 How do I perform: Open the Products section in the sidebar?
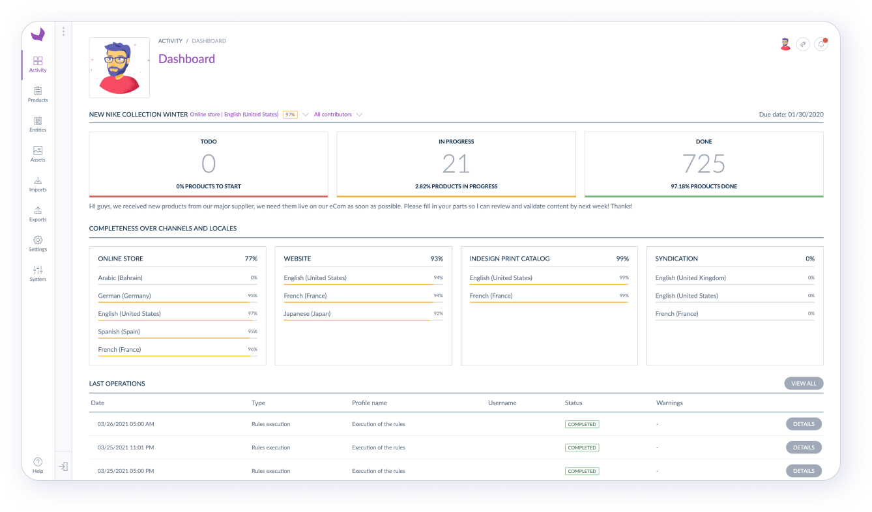(37, 95)
